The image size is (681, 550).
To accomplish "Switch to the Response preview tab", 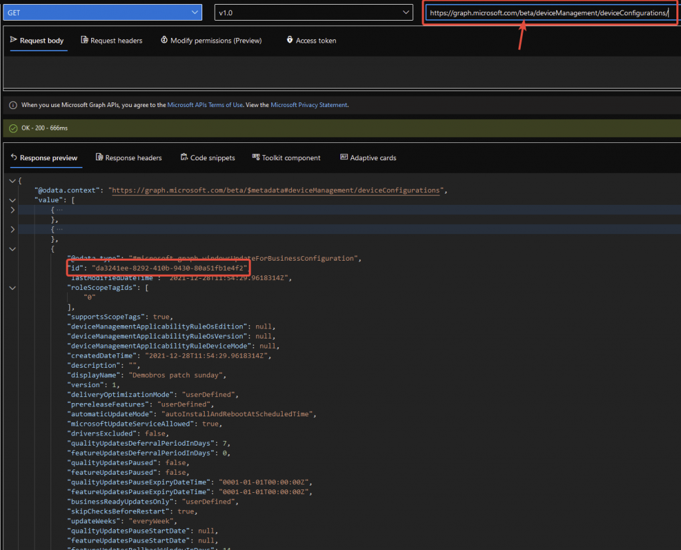I will [45, 158].
